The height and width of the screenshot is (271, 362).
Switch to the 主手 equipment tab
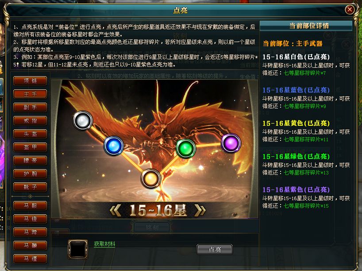tap(30, 94)
